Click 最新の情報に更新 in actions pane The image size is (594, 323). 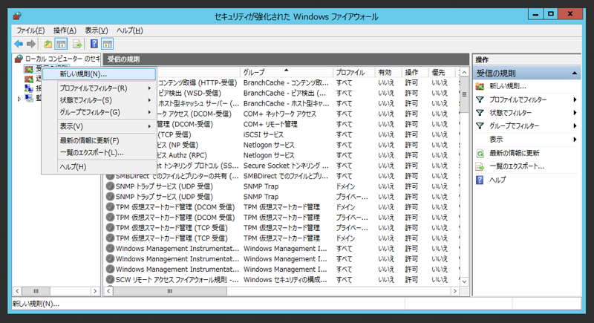[x=514, y=154]
